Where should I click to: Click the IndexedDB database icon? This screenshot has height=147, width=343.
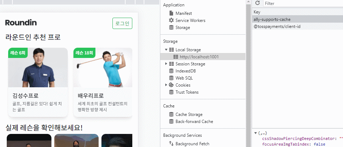coord(171,71)
